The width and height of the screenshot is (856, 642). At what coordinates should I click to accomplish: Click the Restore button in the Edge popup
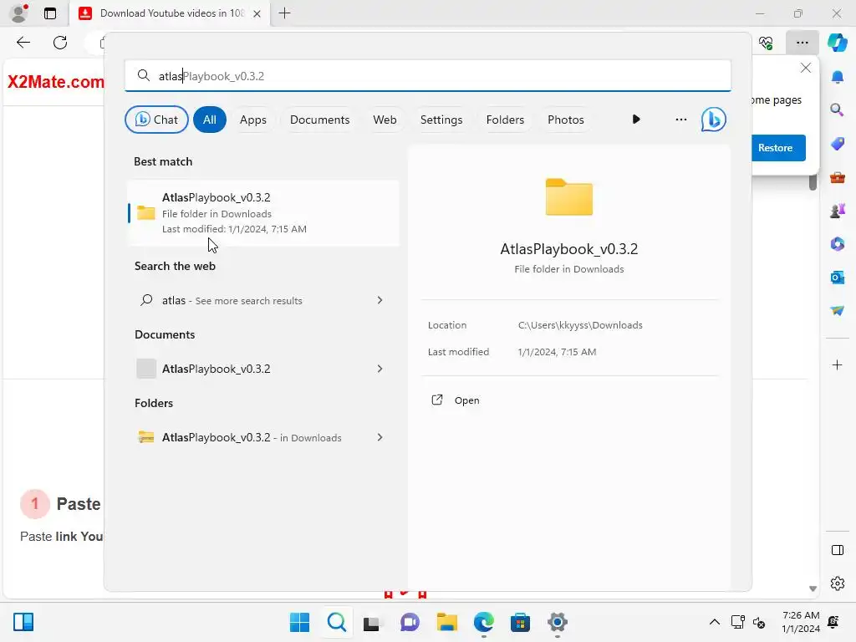(778, 148)
